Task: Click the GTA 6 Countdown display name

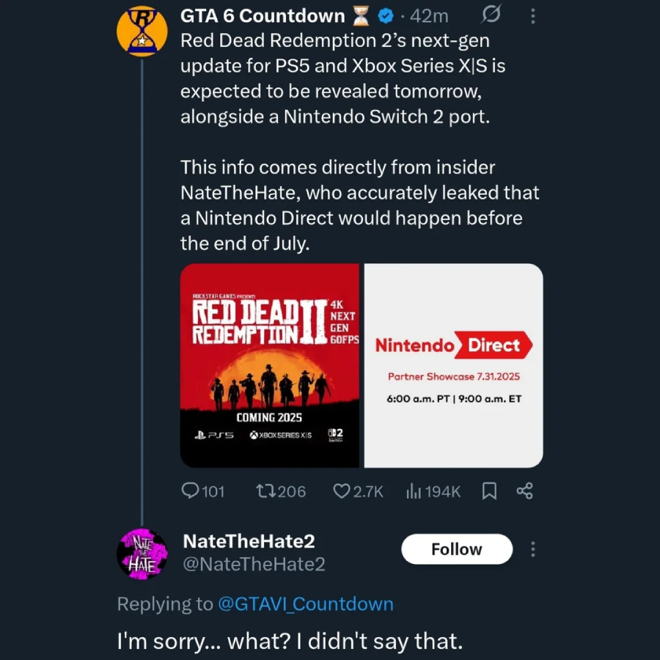Action: click(x=263, y=15)
